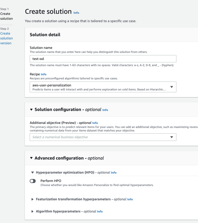Click the Solution name input field
Image resolution: width=198 pixels, height=223 pixels.
pos(103,59)
